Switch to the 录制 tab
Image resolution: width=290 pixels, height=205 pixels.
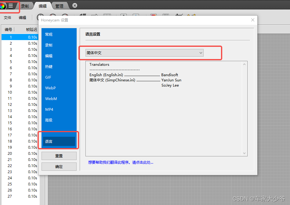(25, 6)
